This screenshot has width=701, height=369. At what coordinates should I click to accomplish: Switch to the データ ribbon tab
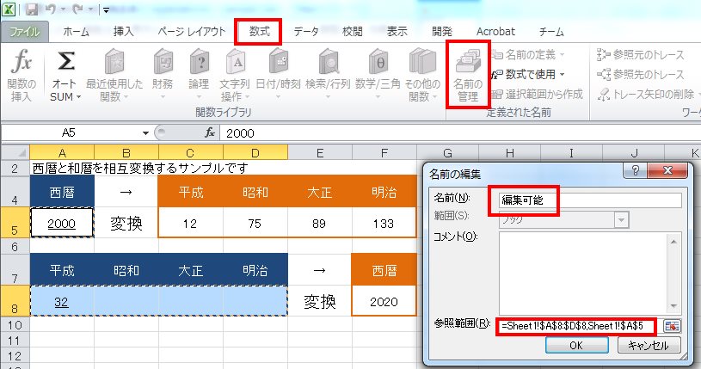[306, 32]
